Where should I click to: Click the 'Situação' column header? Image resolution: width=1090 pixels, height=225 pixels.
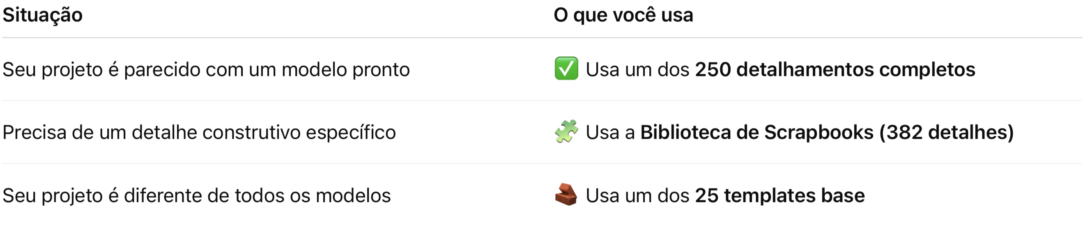[x=43, y=15]
